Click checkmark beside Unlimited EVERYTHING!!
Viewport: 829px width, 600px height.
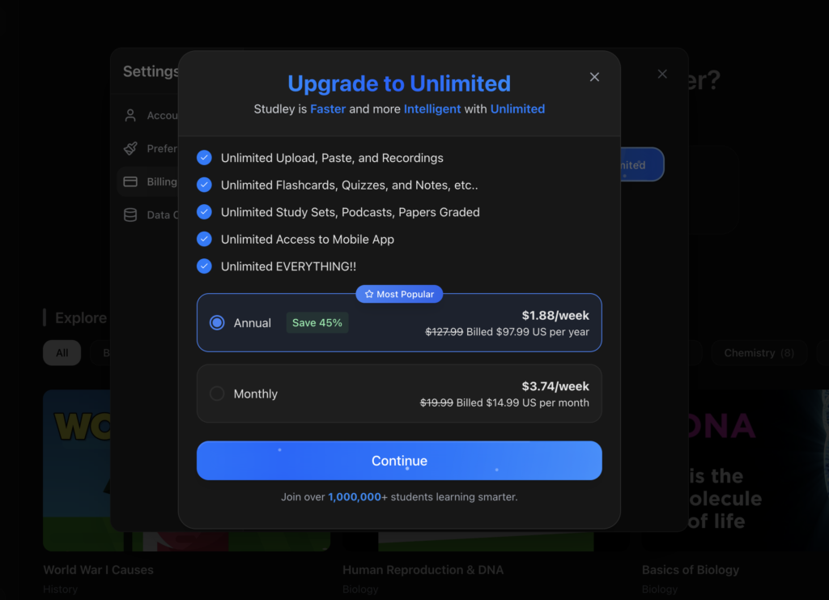(205, 266)
